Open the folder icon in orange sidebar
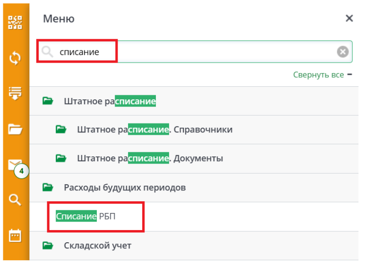367x263 pixels. [15, 129]
